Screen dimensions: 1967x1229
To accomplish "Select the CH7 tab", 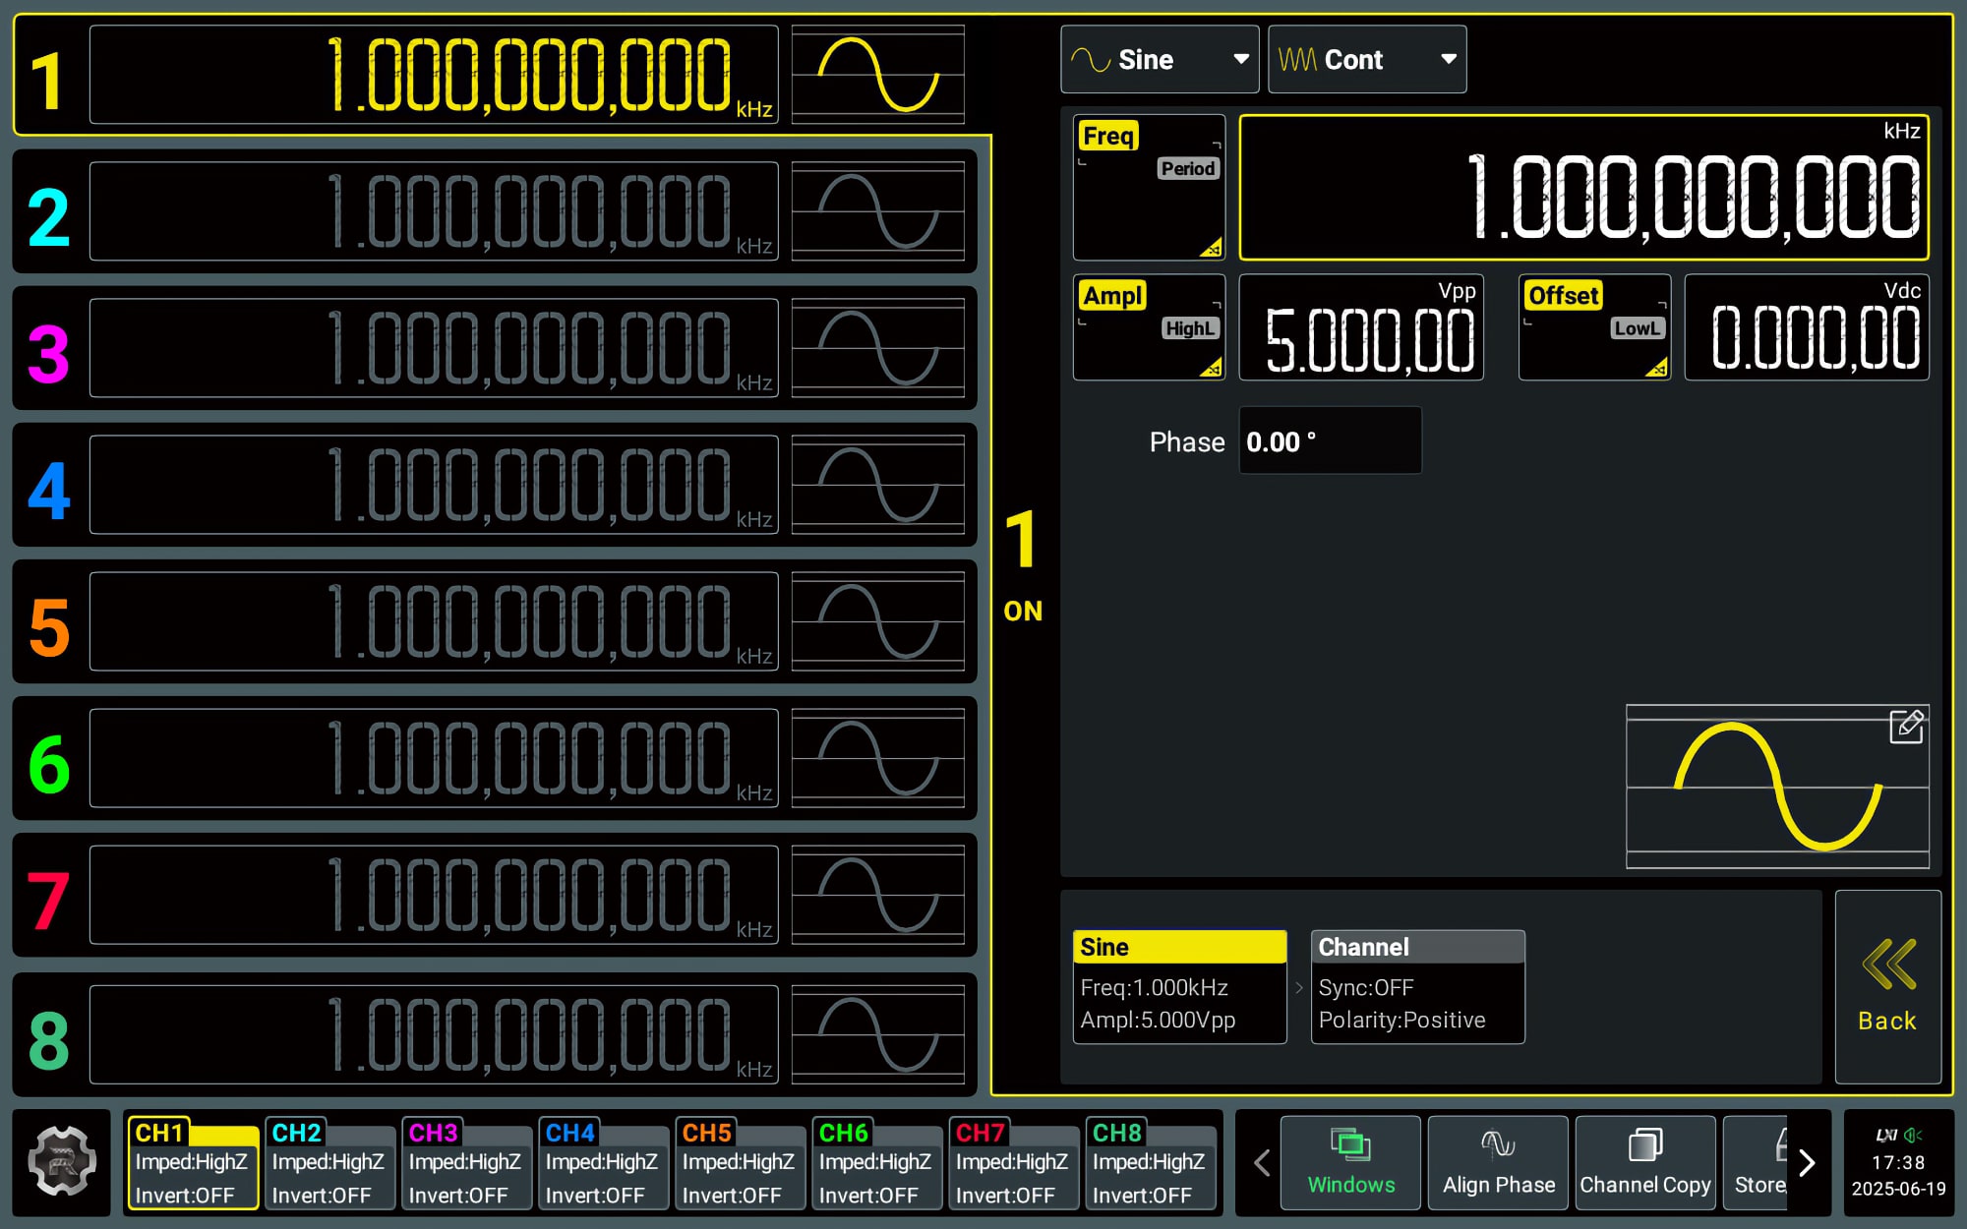I will [1013, 1163].
